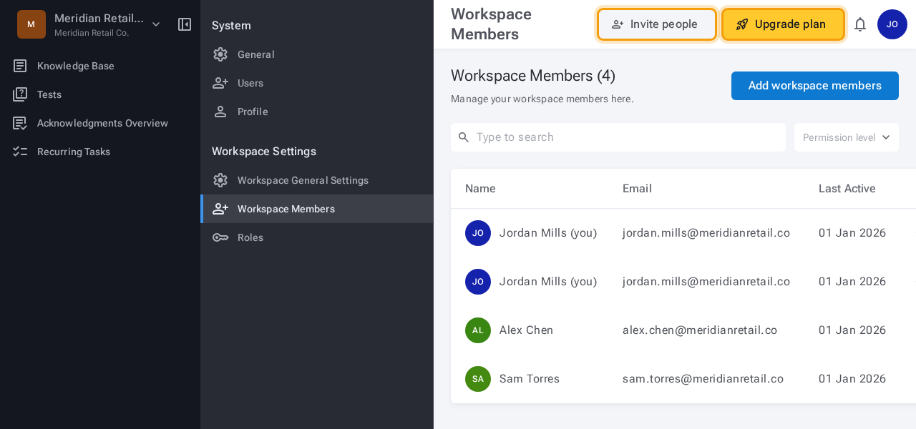Click the Workspace Members (4) heading
This screenshot has width=916, height=429.
point(533,76)
